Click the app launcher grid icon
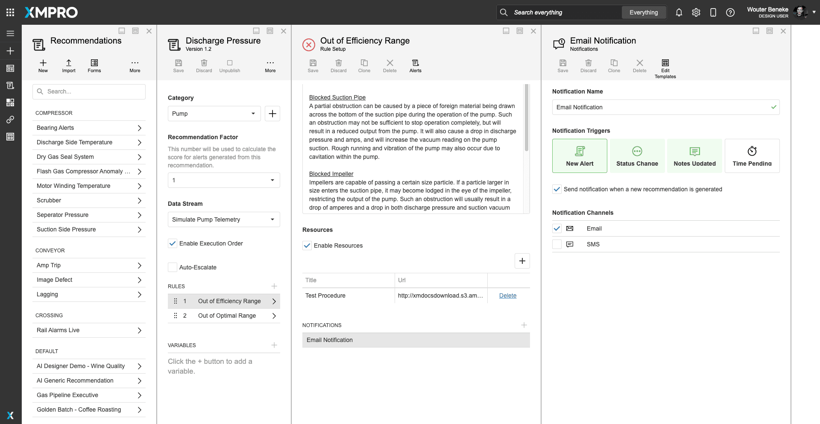The image size is (820, 424). [x=10, y=12]
